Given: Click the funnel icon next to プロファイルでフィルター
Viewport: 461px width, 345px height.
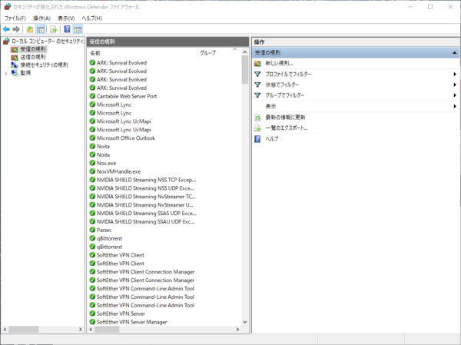Looking at the screenshot, I should click(257, 74).
